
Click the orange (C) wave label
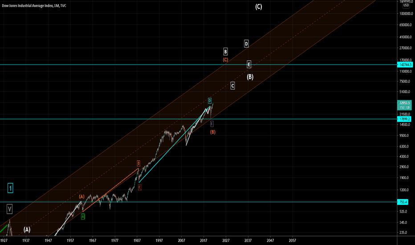[x=225, y=60]
